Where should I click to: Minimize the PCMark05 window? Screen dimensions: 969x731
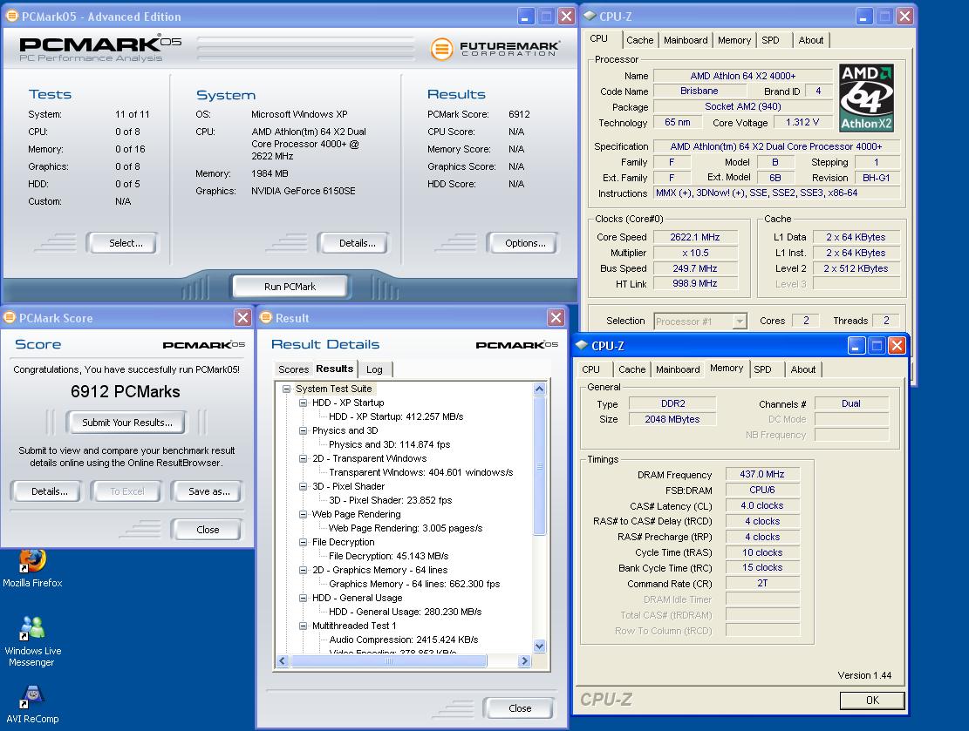(x=526, y=16)
